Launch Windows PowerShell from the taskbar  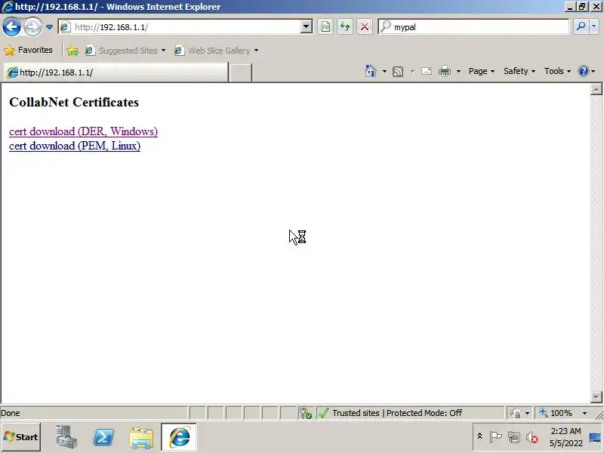[x=103, y=437]
